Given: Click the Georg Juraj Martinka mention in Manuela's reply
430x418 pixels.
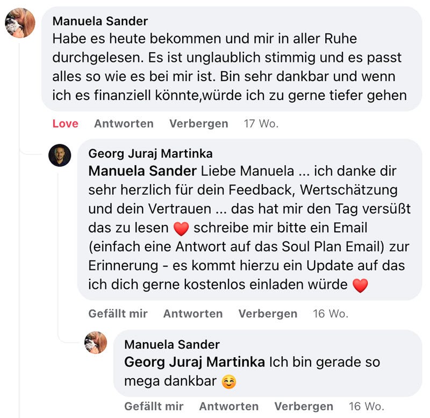Looking at the screenshot, I should coord(194,362).
